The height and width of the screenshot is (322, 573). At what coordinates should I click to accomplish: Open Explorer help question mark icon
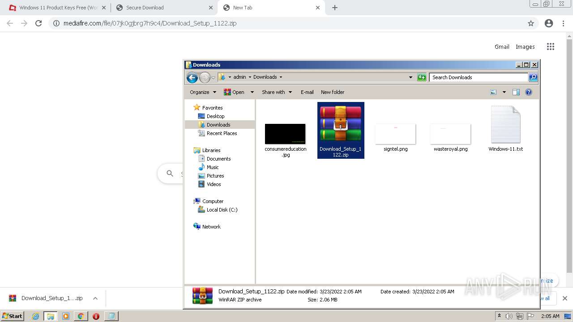coord(528,92)
